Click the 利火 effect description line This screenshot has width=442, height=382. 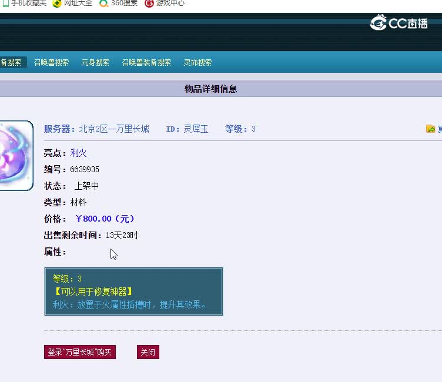coord(129,304)
